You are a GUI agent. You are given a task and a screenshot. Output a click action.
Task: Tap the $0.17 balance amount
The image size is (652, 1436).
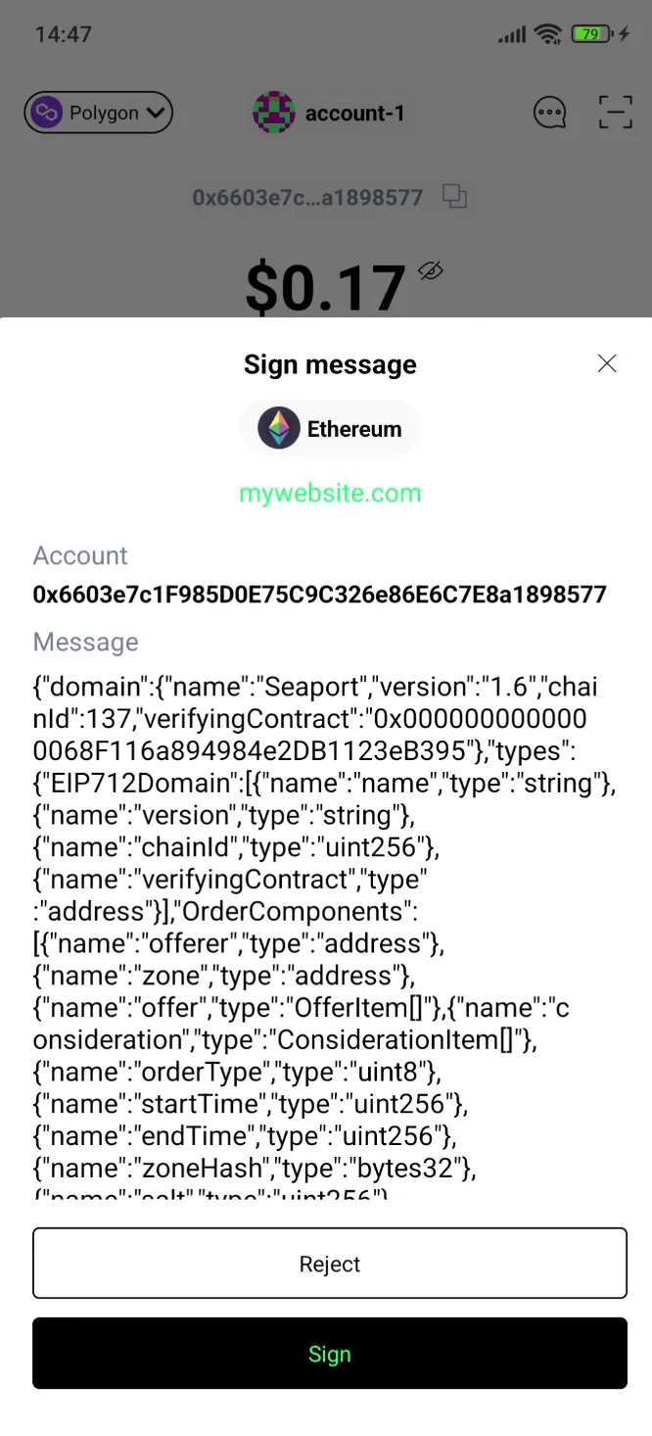coord(325,288)
